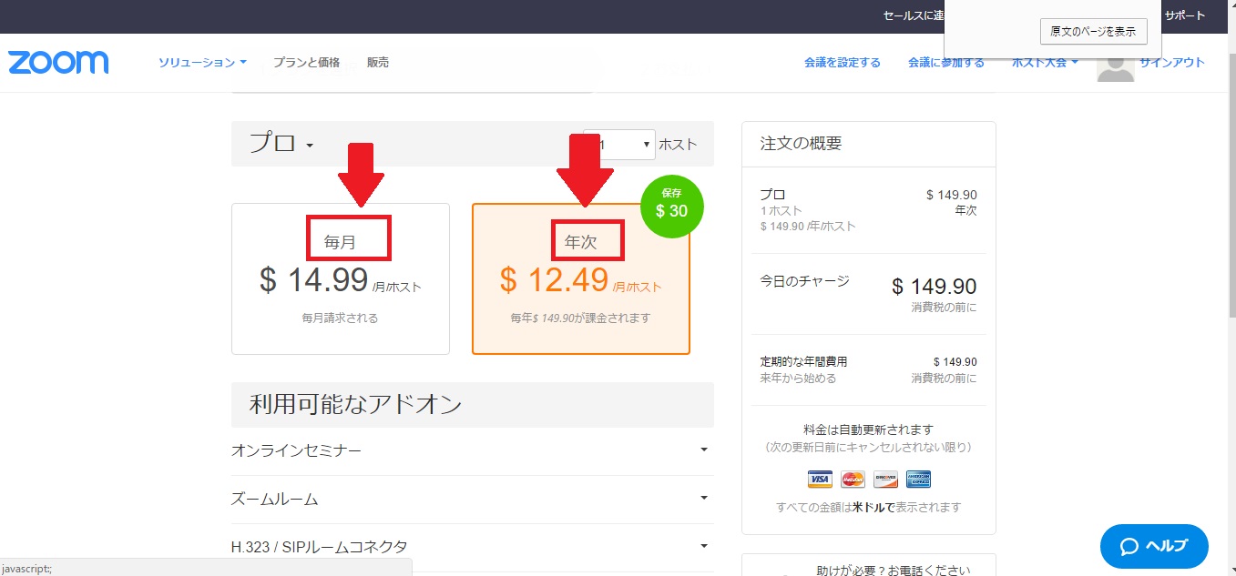Click 原文のページを表示 button
This screenshot has width=1236, height=576.
(x=1093, y=31)
